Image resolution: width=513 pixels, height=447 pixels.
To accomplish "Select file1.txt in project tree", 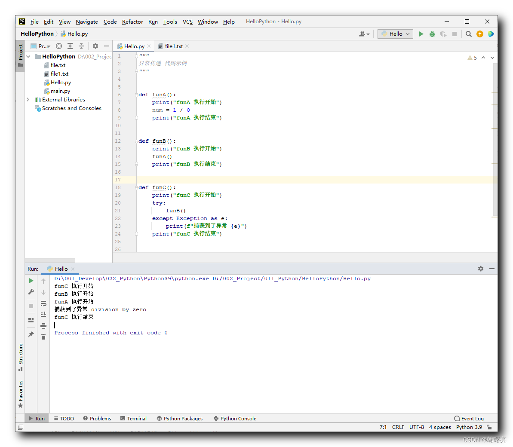I will [56, 74].
